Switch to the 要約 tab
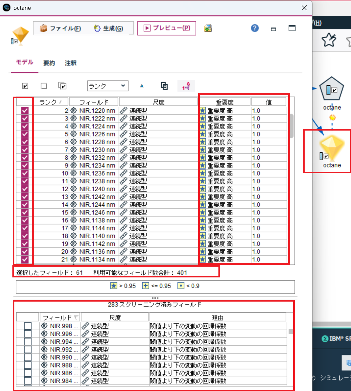Image resolution: width=351 pixels, height=391 pixels. pos(49,63)
